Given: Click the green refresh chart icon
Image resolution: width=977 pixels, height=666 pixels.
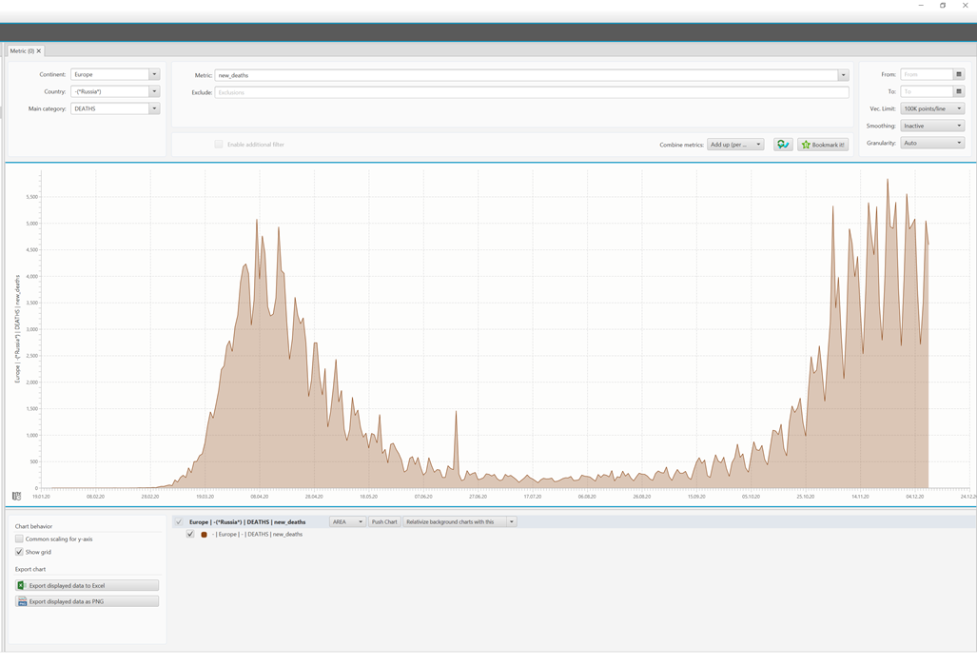Looking at the screenshot, I should [x=783, y=145].
